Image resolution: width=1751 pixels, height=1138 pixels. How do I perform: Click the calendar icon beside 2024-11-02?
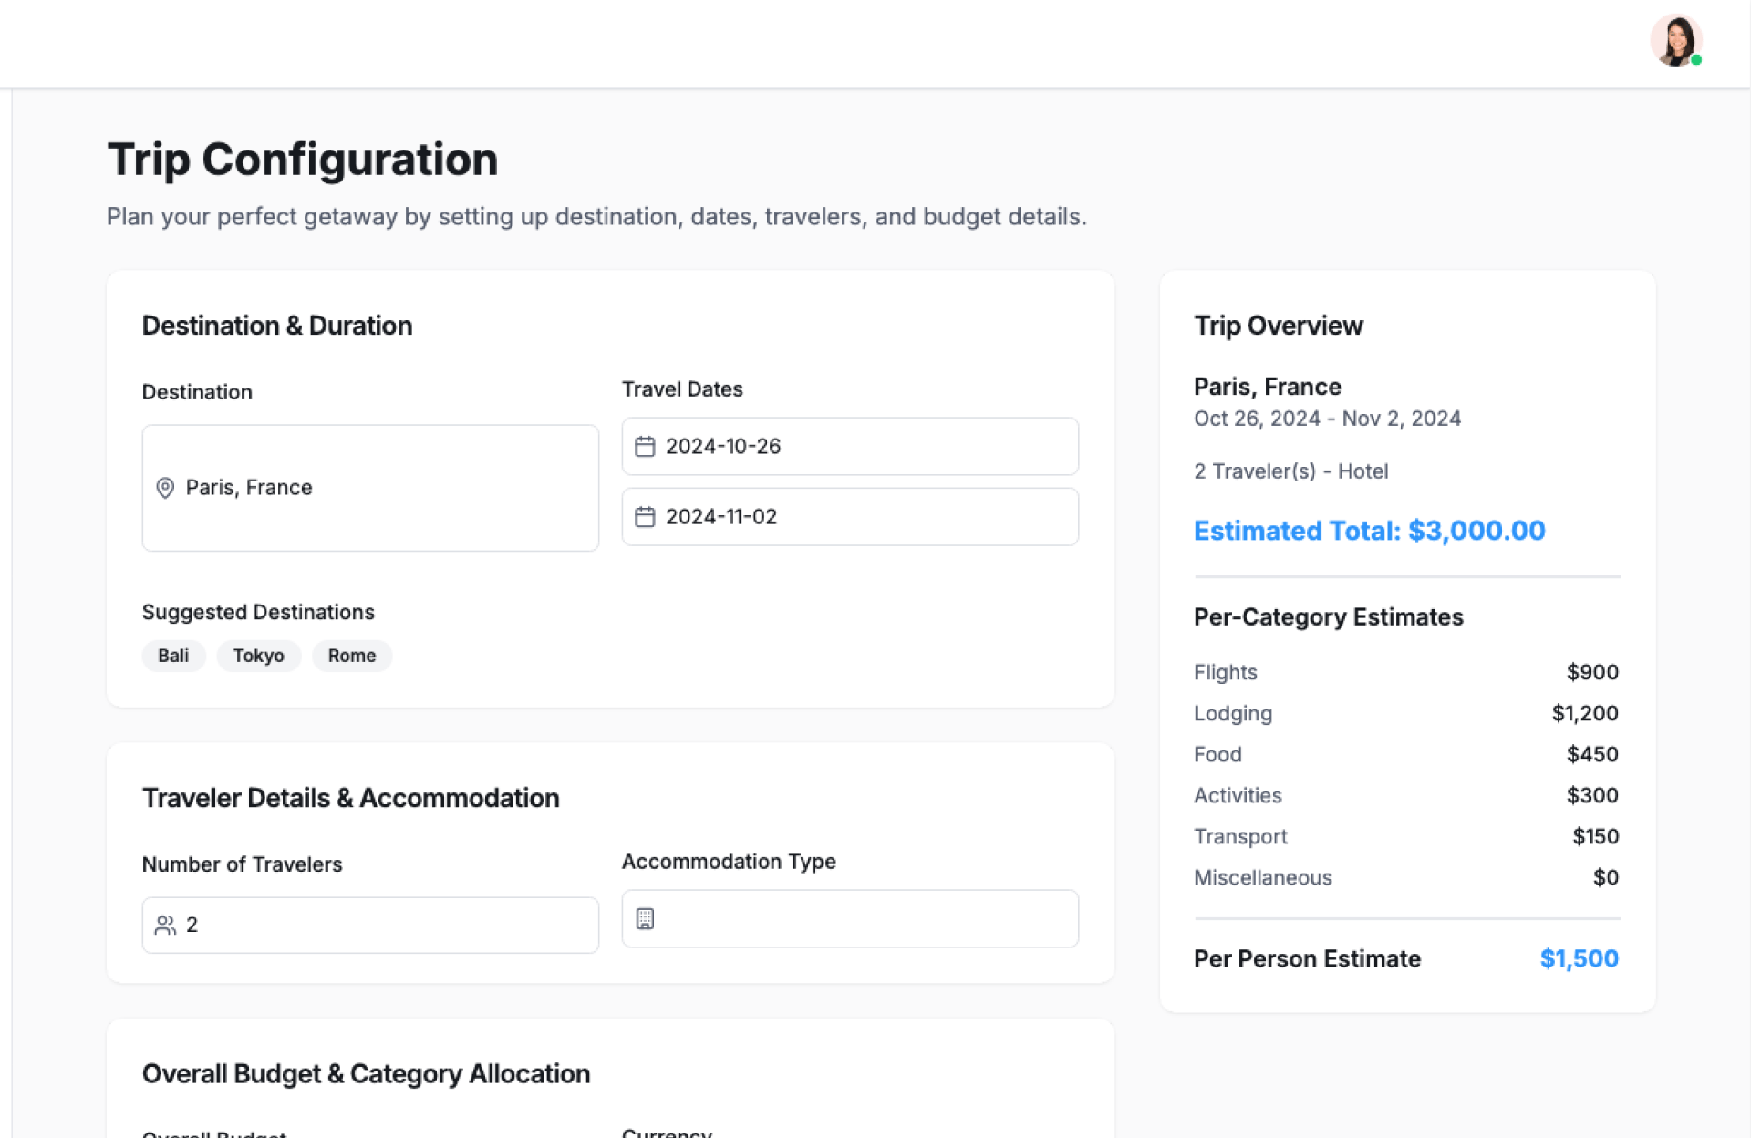pos(645,517)
